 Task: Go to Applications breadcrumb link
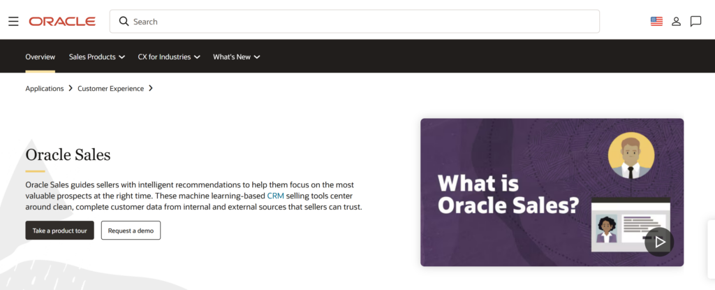click(x=45, y=89)
